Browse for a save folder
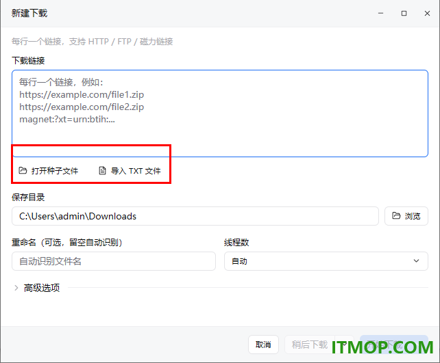Screen dimensions: 440x363 406,216
